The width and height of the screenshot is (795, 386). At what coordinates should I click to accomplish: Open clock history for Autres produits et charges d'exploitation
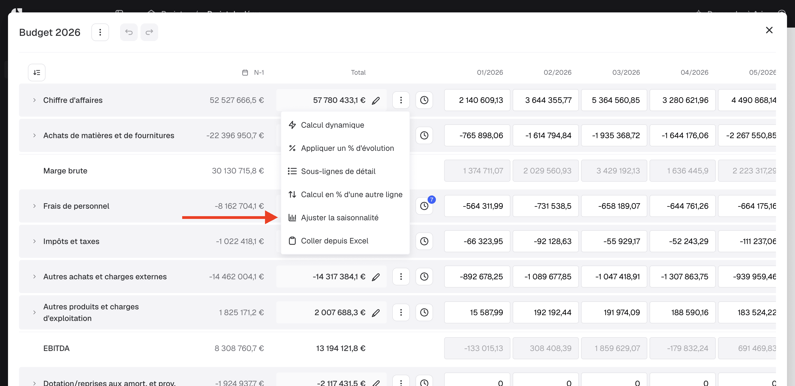point(424,312)
